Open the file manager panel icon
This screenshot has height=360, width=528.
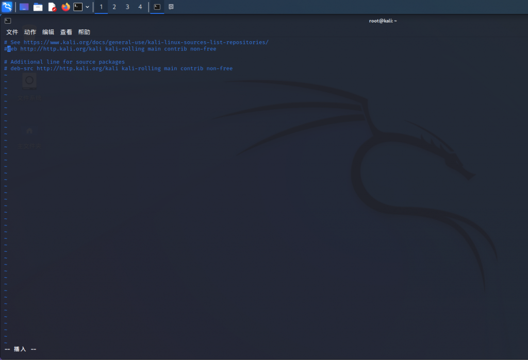point(38,7)
